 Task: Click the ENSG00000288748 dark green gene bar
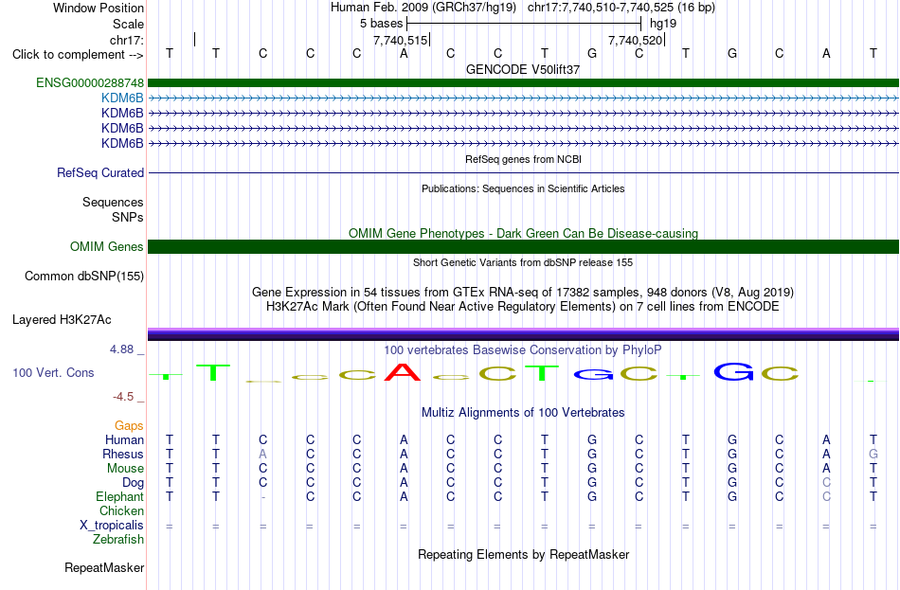(x=523, y=83)
